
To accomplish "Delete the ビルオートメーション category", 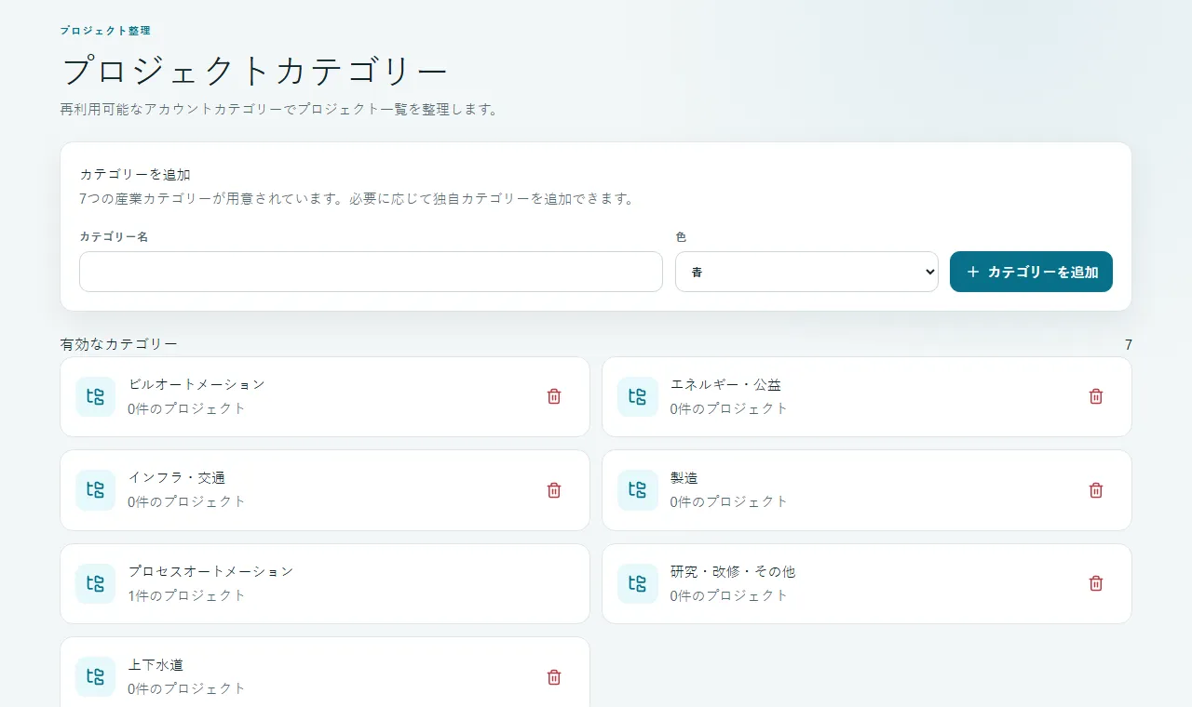I will [x=554, y=396].
